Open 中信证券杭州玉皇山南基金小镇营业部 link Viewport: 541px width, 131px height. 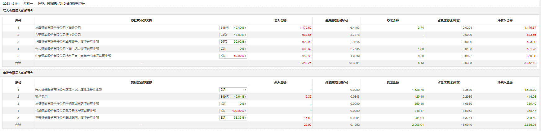coord(73,56)
